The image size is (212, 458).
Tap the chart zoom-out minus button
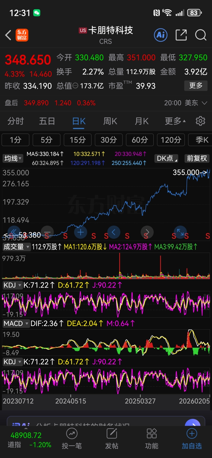coord(47,232)
